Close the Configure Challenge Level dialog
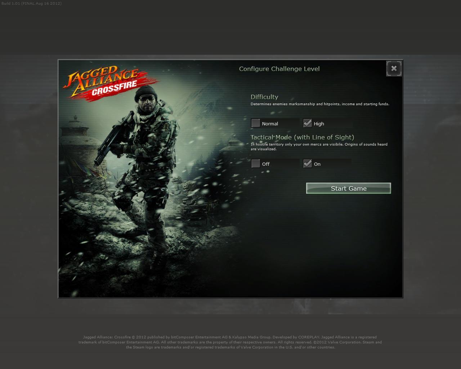The height and width of the screenshot is (369, 461). 394,68
